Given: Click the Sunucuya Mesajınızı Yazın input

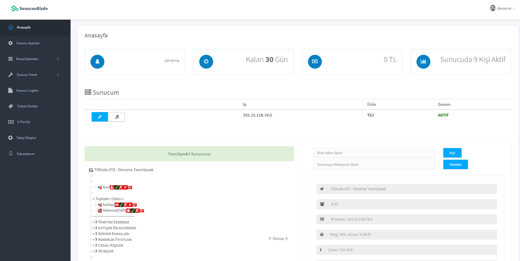Looking at the screenshot, I should click(374, 165).
